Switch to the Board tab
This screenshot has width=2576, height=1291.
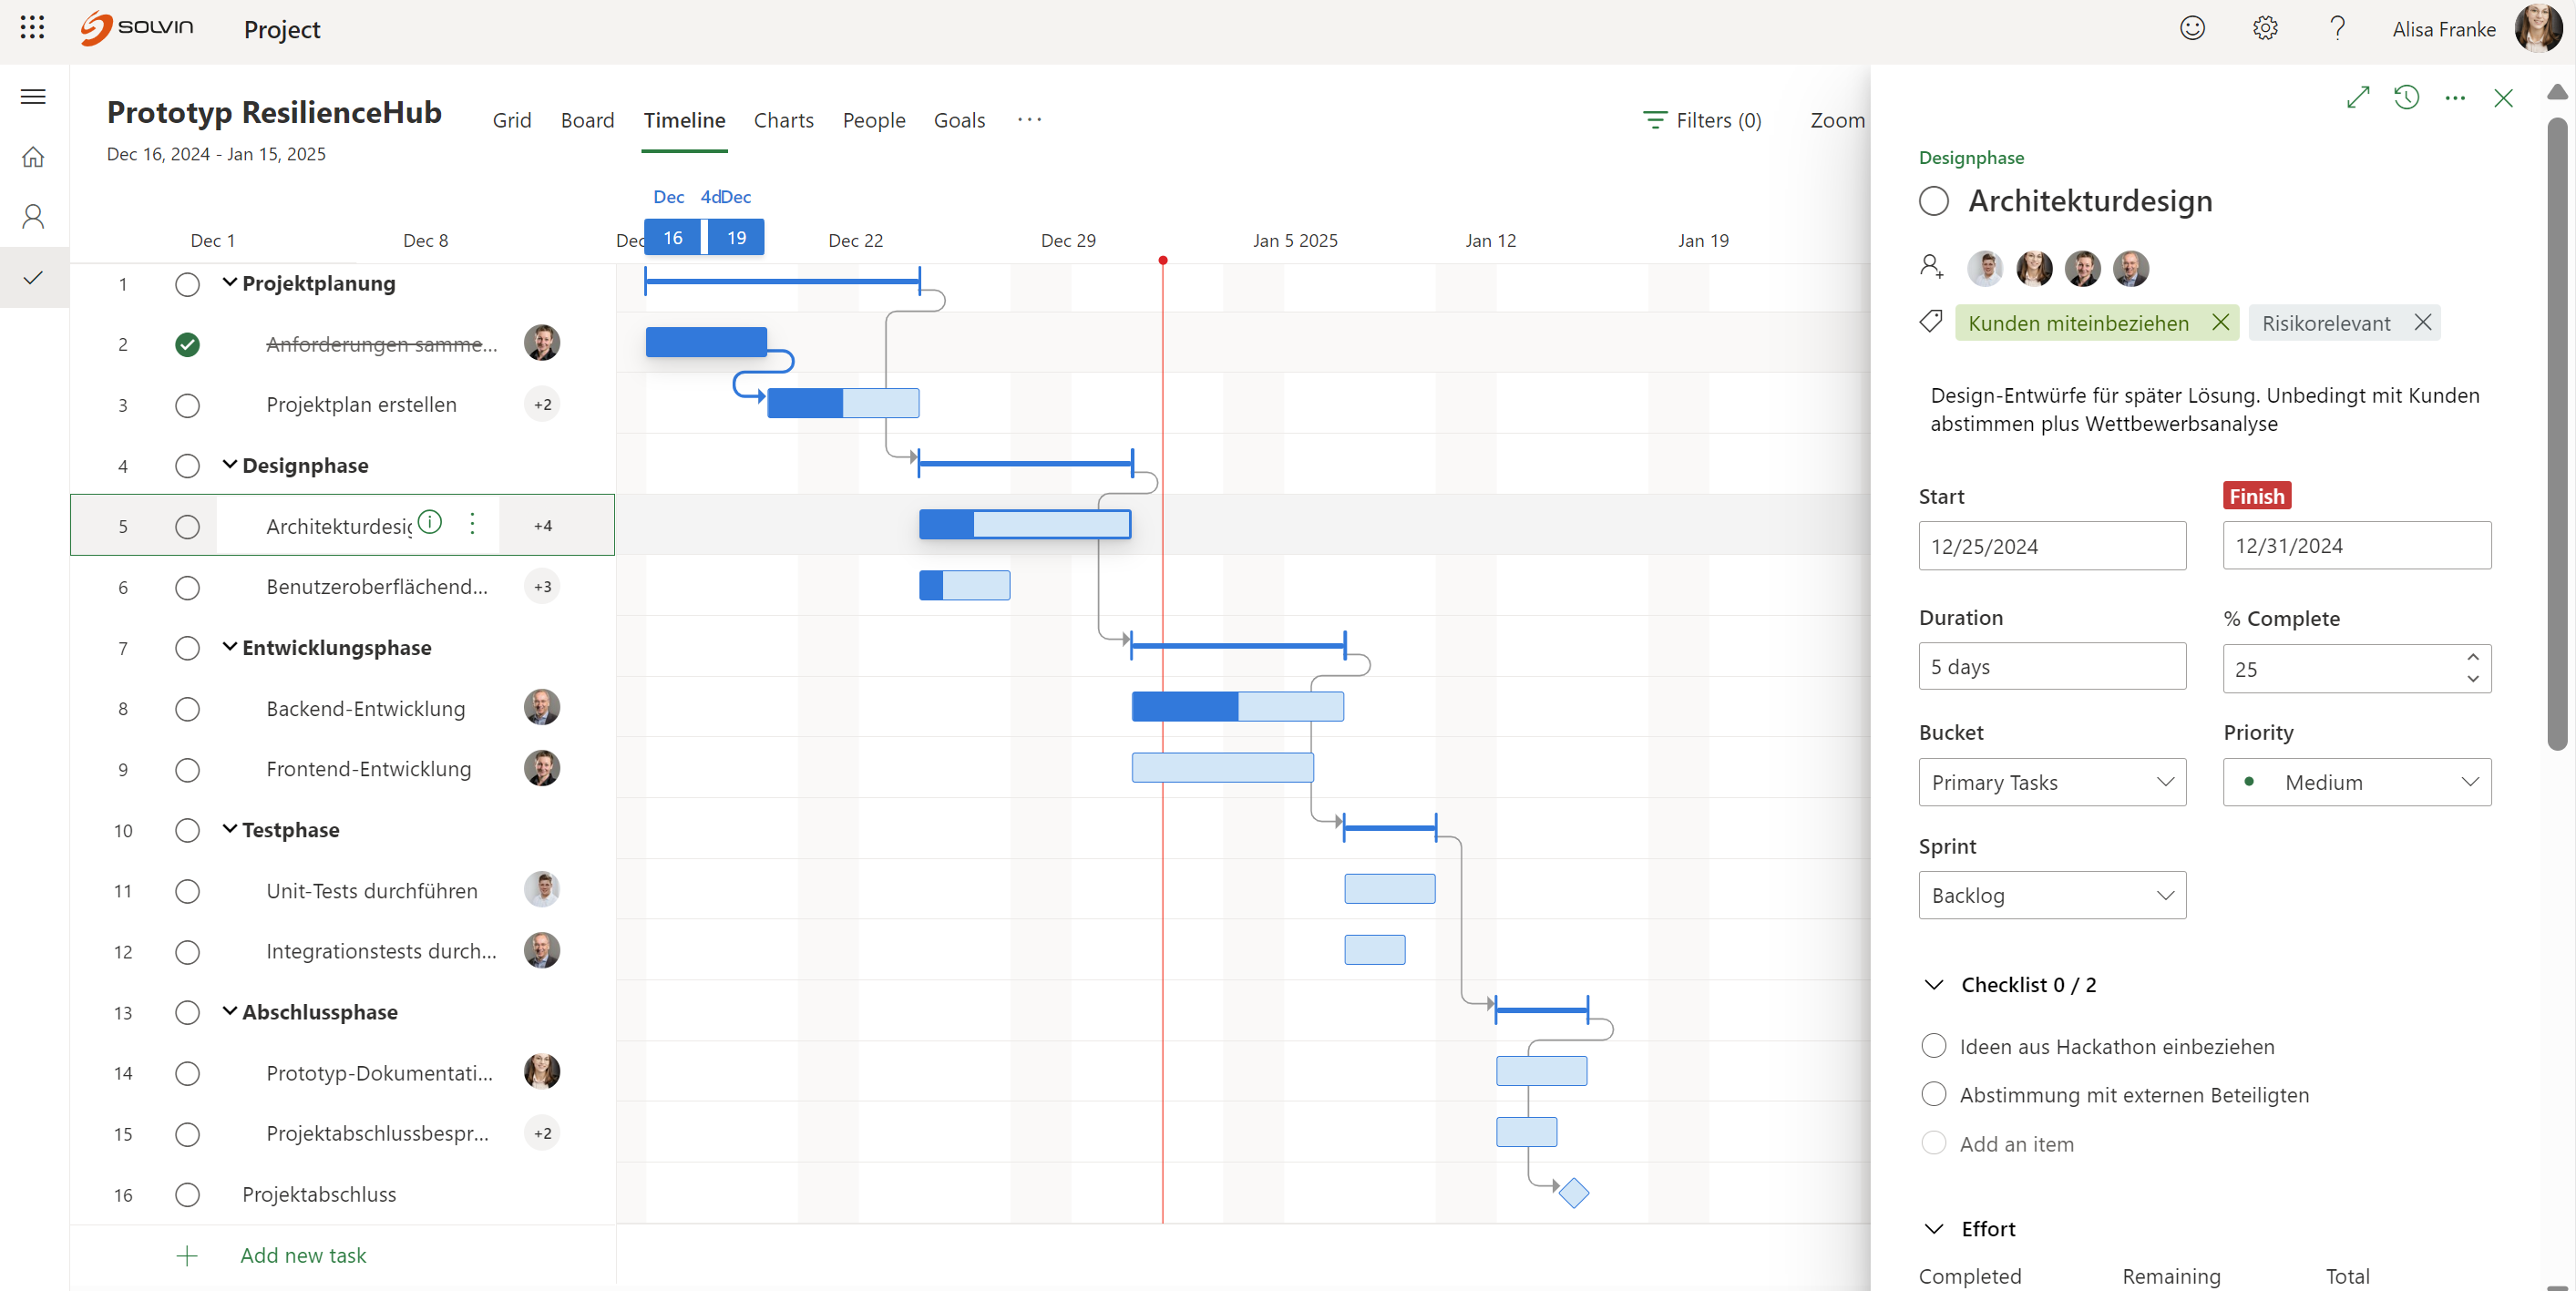(x=587, y=120)
